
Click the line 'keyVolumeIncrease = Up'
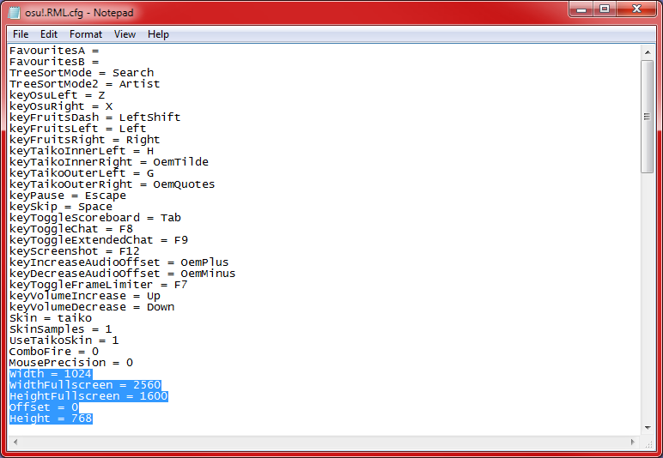[x=85, y=296]
